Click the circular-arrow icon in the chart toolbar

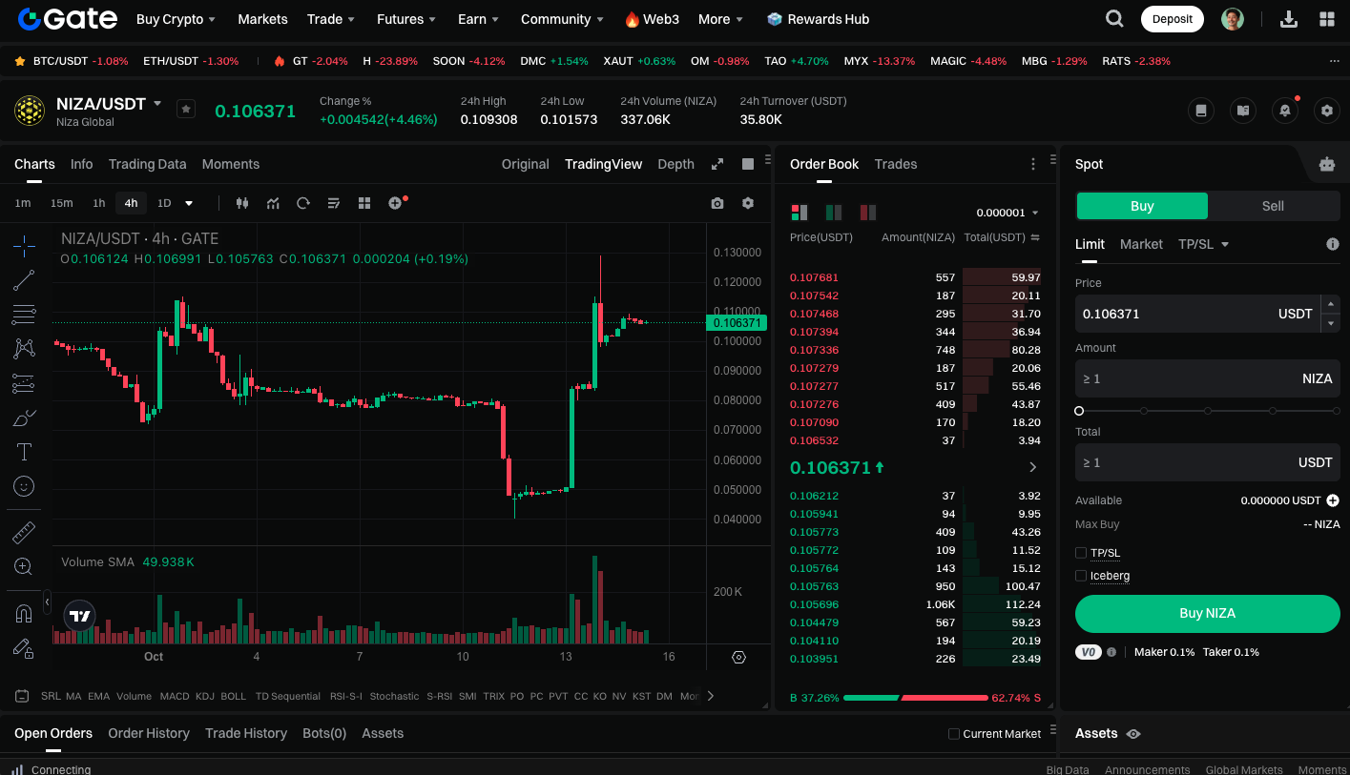(303, 203)
